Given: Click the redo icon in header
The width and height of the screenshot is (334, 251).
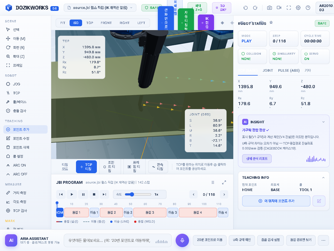Looking at the screenshot, I should pos(255,8).
